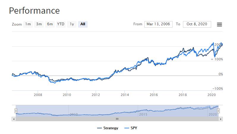Toggle the SPY series in legend
The height and width of the screenshot is (134, 237).
coord(131,128)
